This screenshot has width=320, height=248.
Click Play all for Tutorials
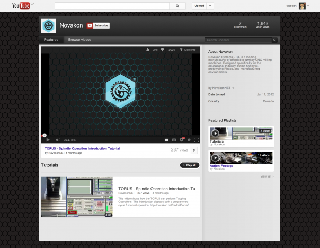pyautogui.click(x=190, y=165)
